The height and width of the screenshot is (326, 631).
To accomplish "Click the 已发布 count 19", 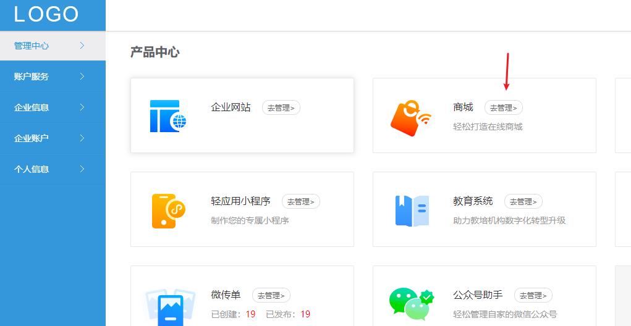I will pos(305,314).
